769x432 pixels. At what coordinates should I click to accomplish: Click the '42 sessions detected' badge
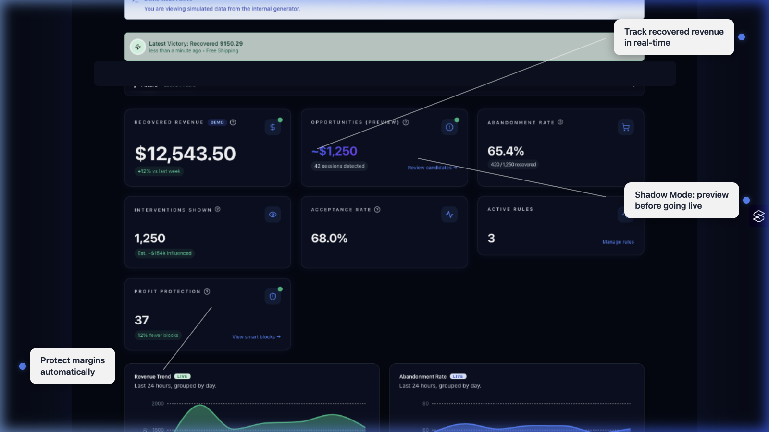339,166
